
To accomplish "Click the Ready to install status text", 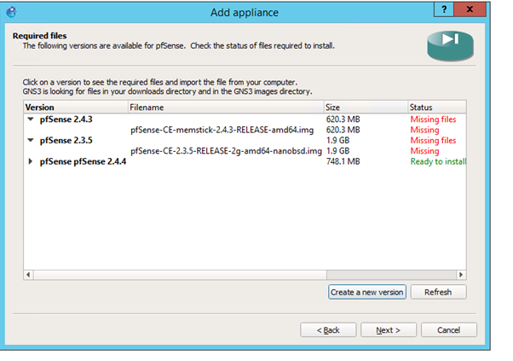I will pyautogui.click(x=438, y=161).
